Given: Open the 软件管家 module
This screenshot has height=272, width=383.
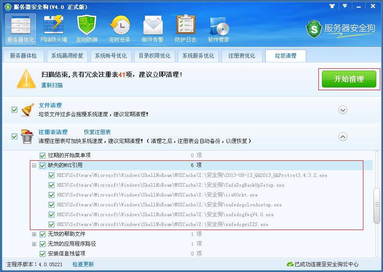Looking at the screenshot, I should pos(218,28).
